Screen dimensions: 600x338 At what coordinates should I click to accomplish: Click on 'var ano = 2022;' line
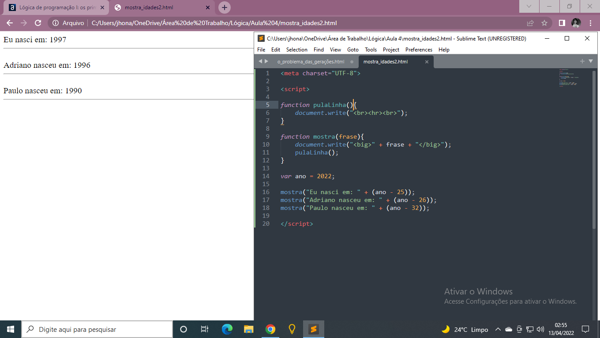(x=307, y=176)
